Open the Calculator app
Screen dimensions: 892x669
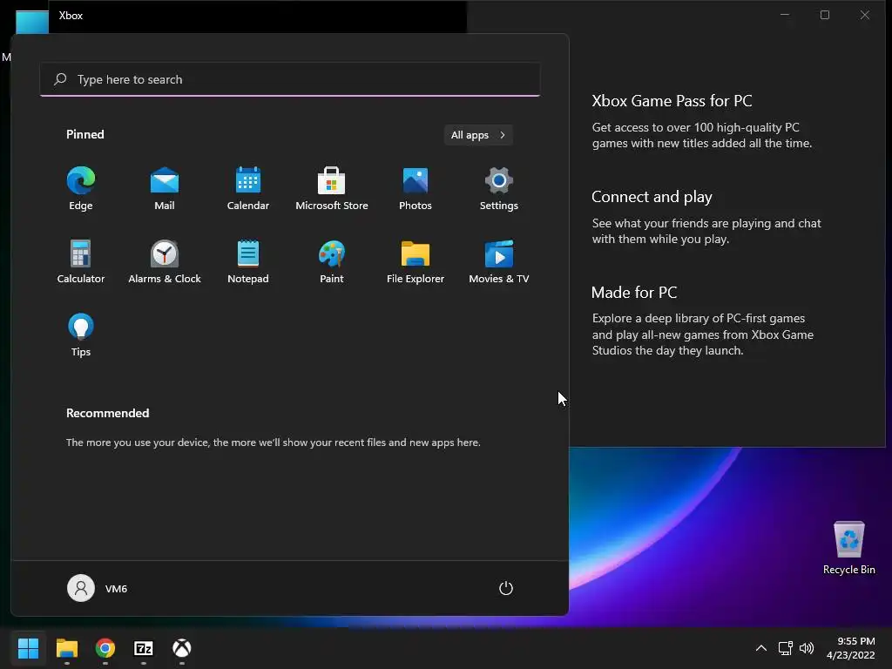click(81, 262)
